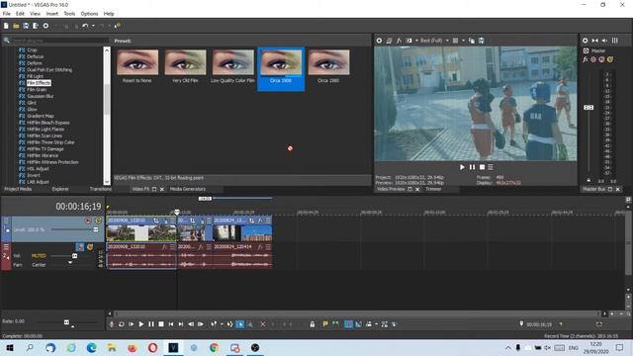This screenshot has height=356, width=633.
Task: Open Insert menu
Action: pyautogui.click(x=52, y=14)
